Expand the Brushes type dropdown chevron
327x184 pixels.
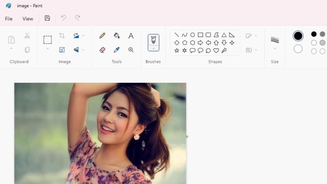click(x=153, y=49)
